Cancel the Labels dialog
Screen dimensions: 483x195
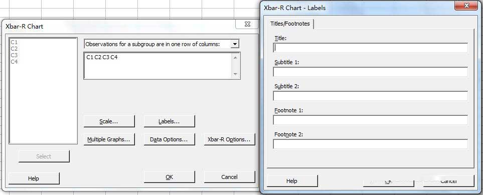(x=448, y=181)
